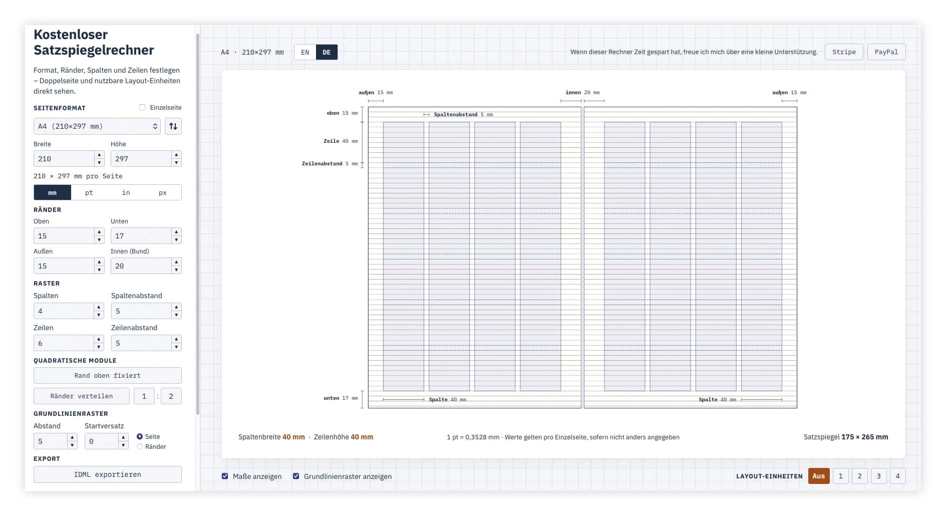
Task: Increase Unten margin with up arrow
Action: tap(176, 232)
